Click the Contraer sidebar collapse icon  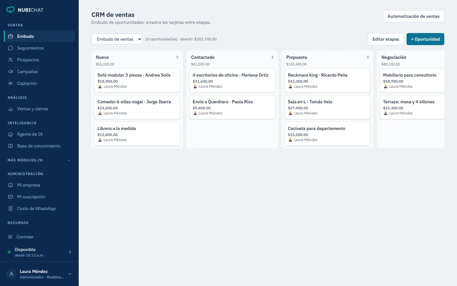tap(10, 237)
